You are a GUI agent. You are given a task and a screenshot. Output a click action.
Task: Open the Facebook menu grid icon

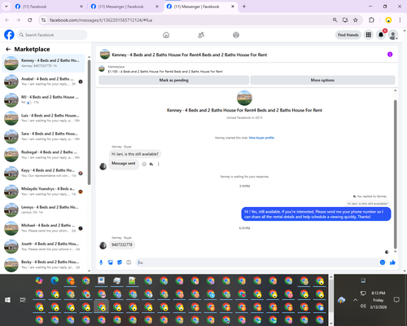point(369,35)
